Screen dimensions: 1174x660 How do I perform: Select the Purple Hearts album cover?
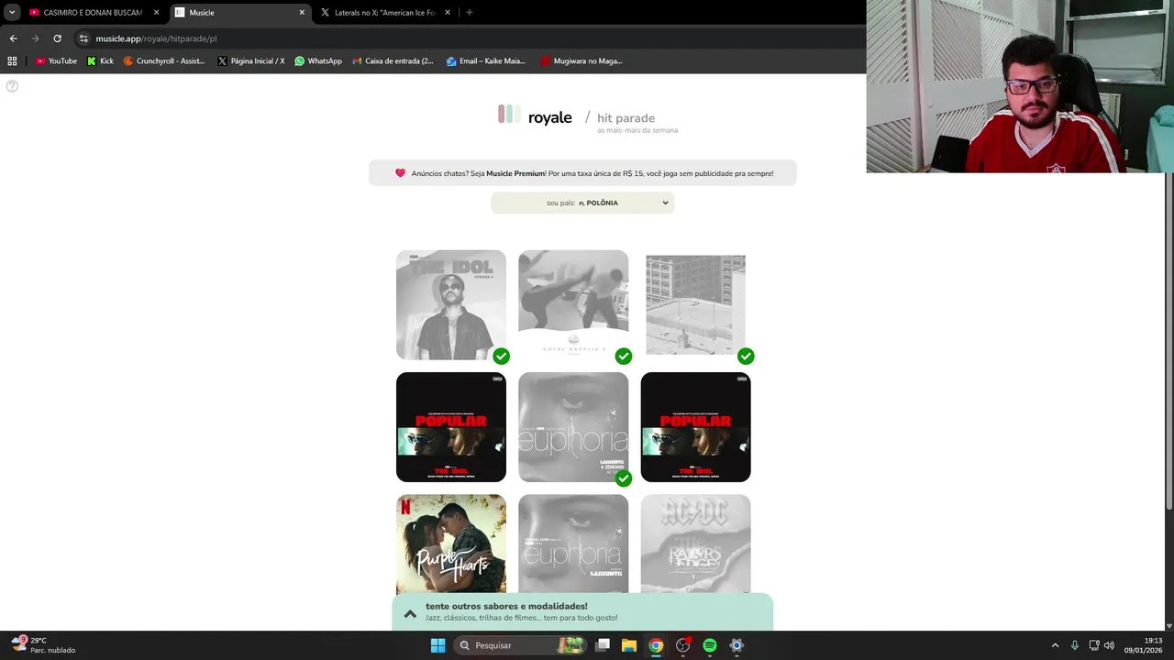[451, 544]
